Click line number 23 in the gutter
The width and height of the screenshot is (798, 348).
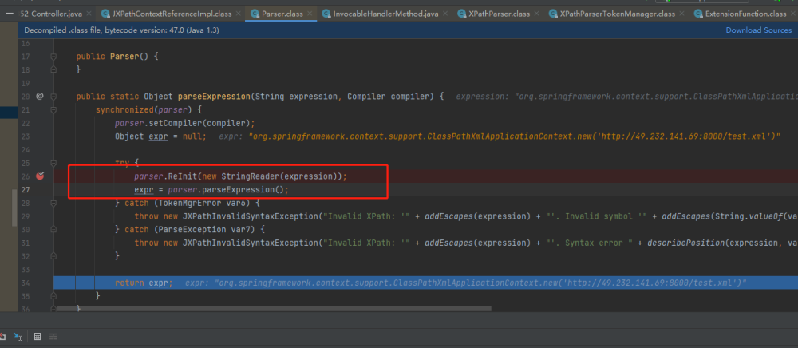26,136
